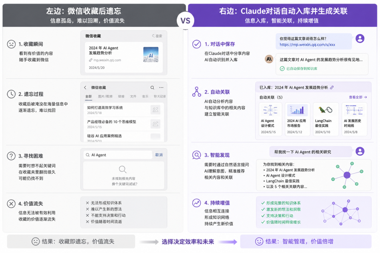The height and width of the screenshot is (253, 380).
Task: Switch to the 聊天记录 tab
Action: [x=160, y=96]
